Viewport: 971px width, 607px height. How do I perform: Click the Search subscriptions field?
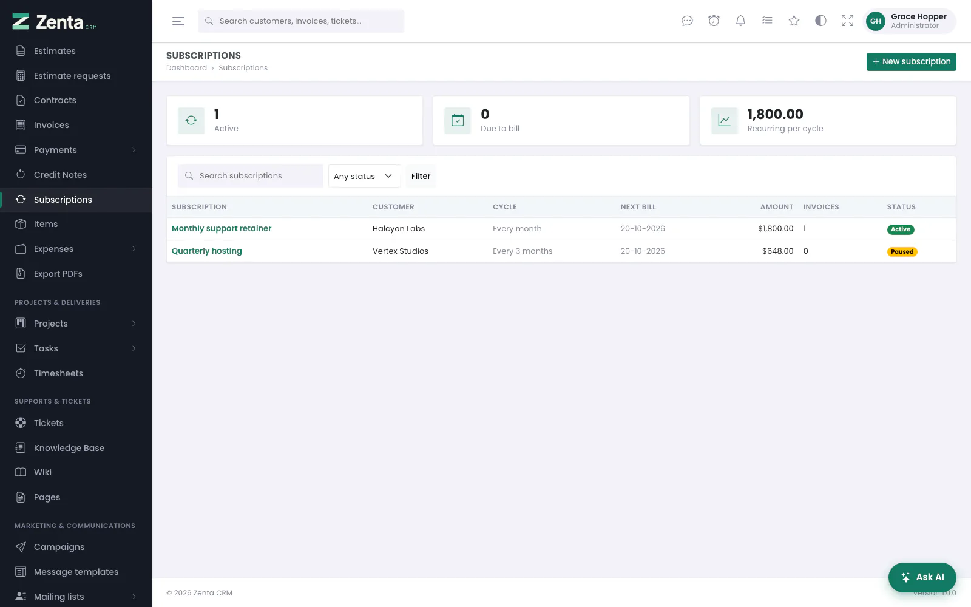tap(250, 176)
